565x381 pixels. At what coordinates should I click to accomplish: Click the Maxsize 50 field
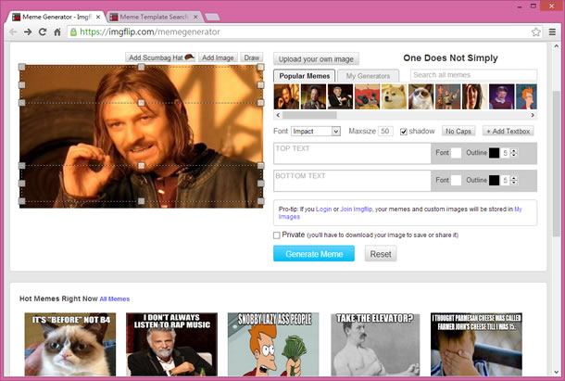click(x=384, y=131)
